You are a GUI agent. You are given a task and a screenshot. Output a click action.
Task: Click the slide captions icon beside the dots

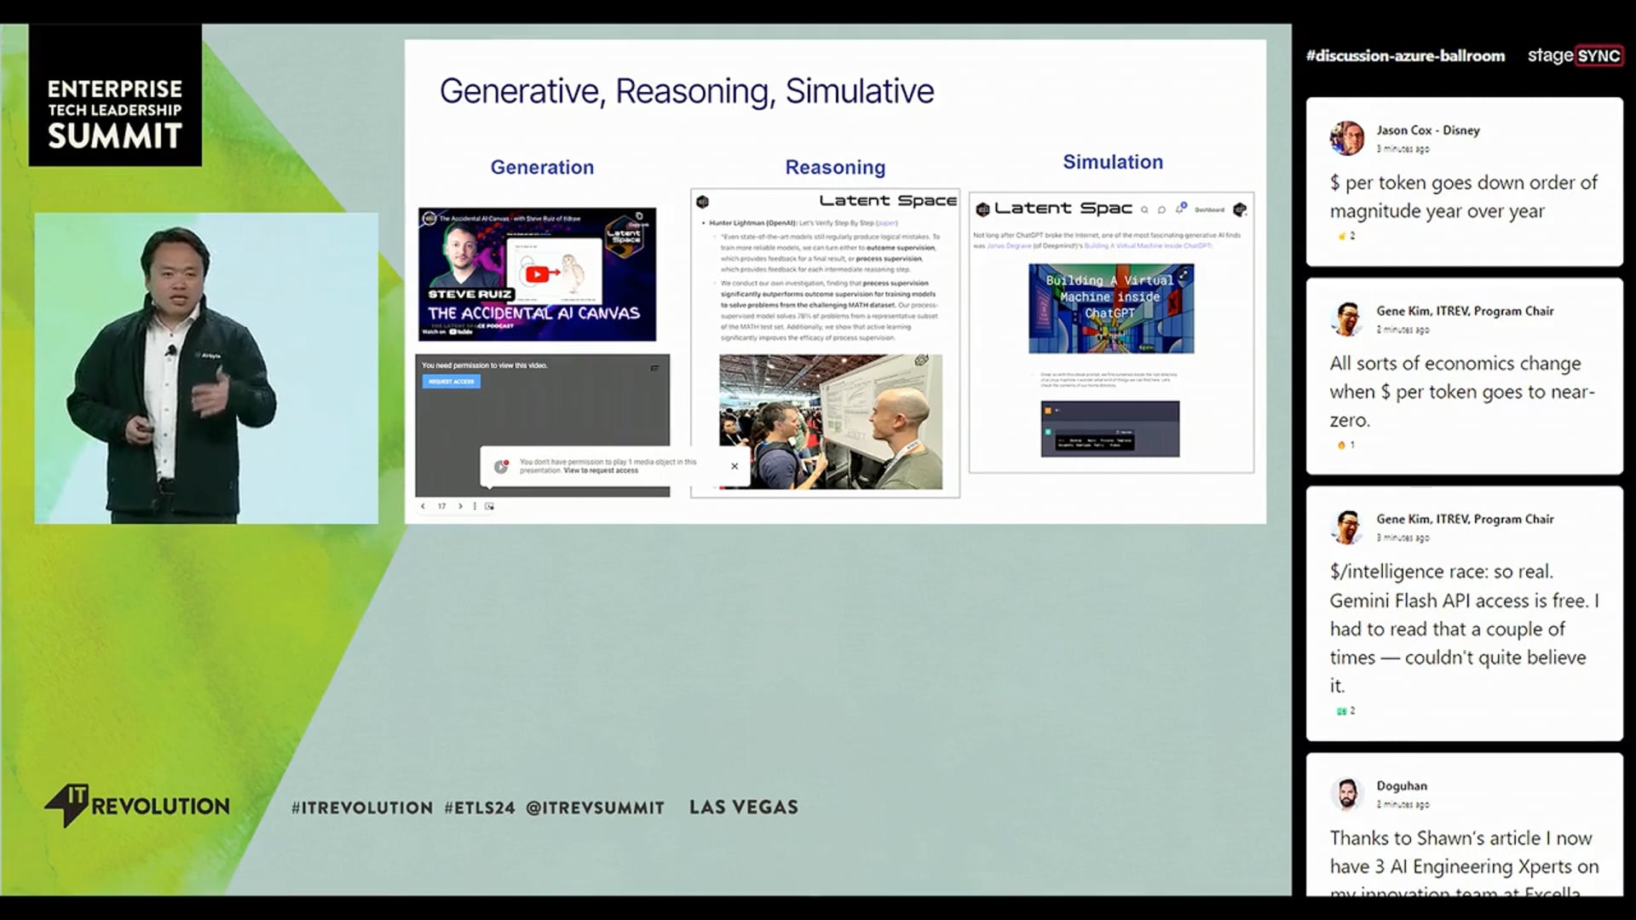click(x=489, y=506)
